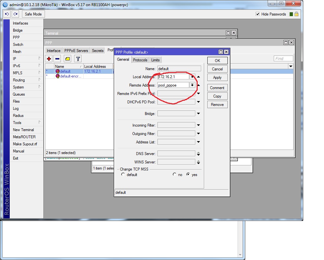Close the Terminal window
The width and height of the screenshot is (324, 260).
[234, 33]
